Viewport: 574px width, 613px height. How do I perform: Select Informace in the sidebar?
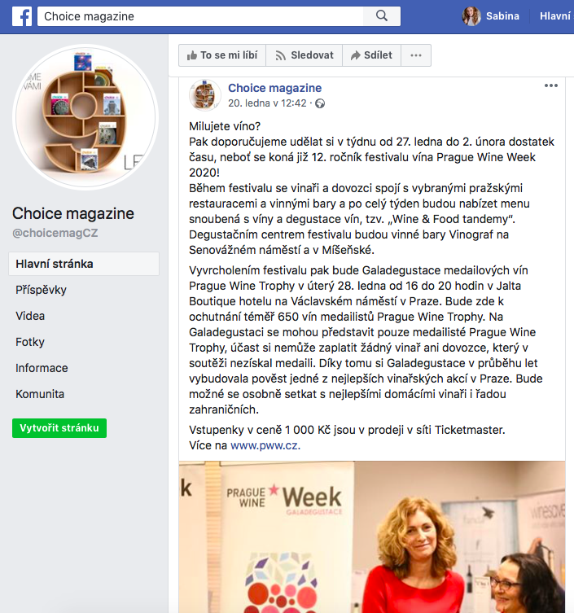tap(42, 368)
